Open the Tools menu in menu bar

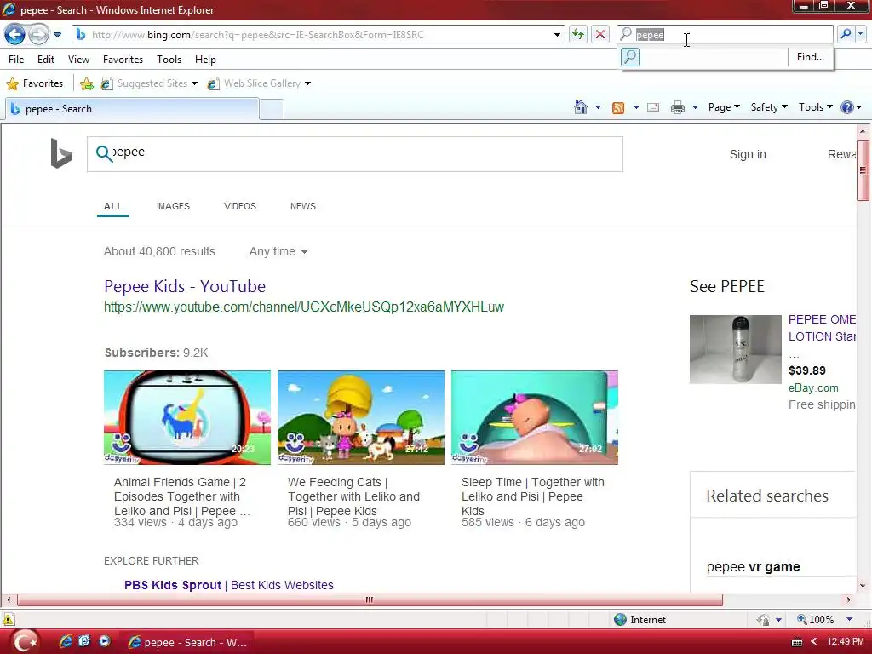(169, 60)
